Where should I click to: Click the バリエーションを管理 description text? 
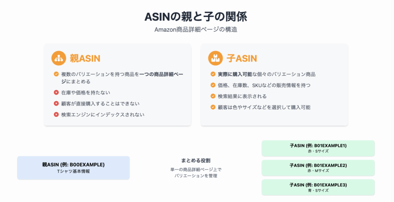196,176
